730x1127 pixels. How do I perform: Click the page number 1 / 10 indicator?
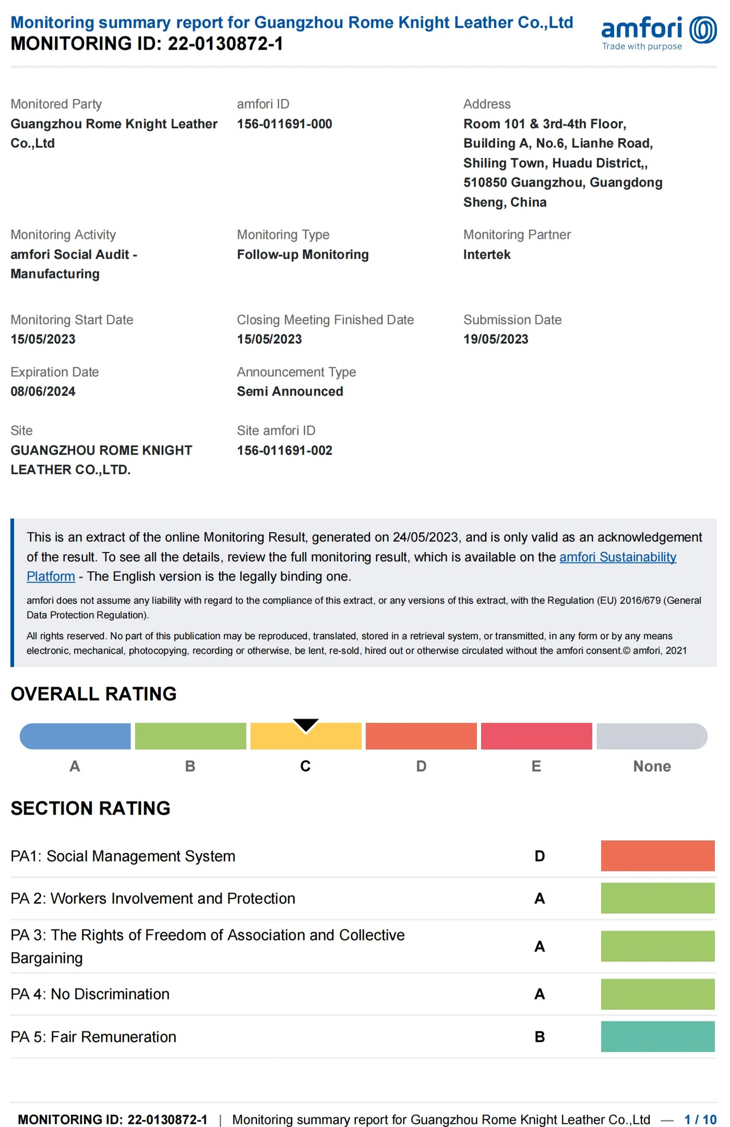[700, 1119]
